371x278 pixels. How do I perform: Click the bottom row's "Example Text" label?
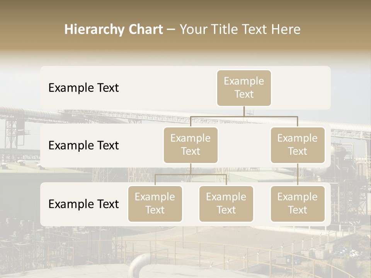click(83, 204)
